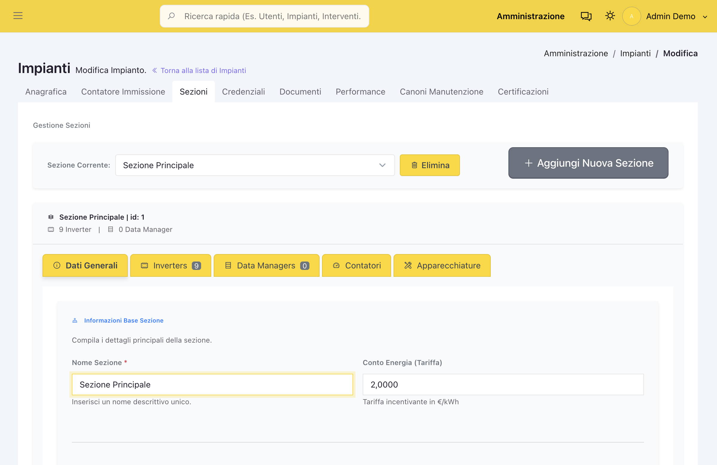Open the Canoni Manutenzione tab
The image size is (717, 465).
tap(442, 92)
